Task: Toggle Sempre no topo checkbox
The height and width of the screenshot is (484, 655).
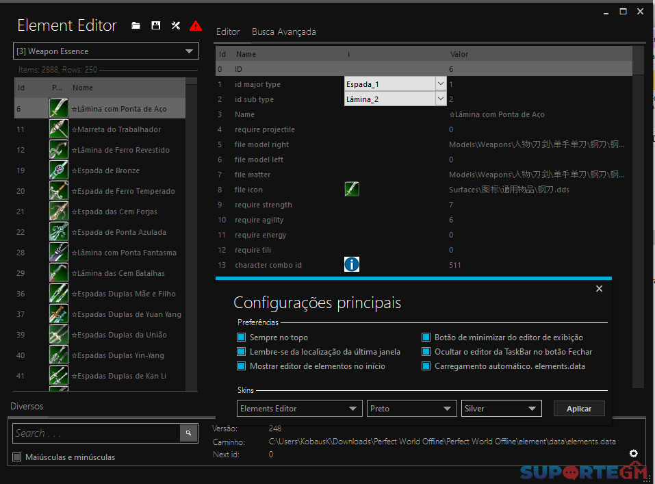Action: tap(241, 337)
